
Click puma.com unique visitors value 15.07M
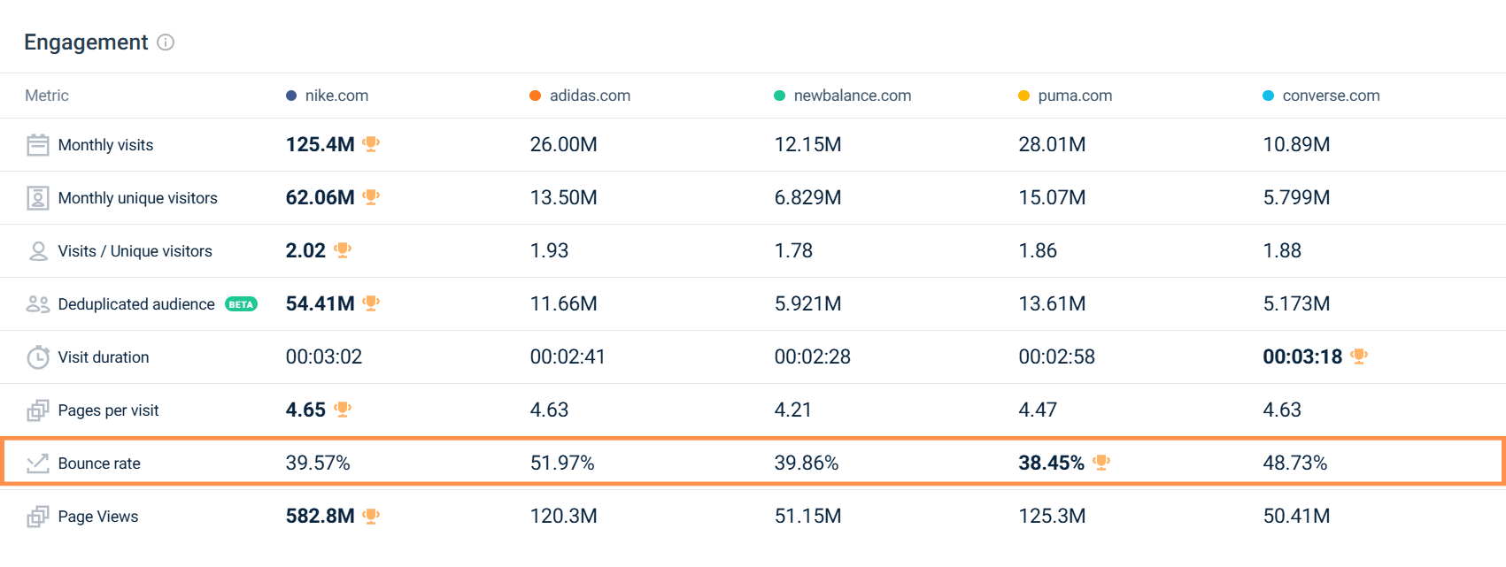pyautogui.click(x=1052, y=197)
